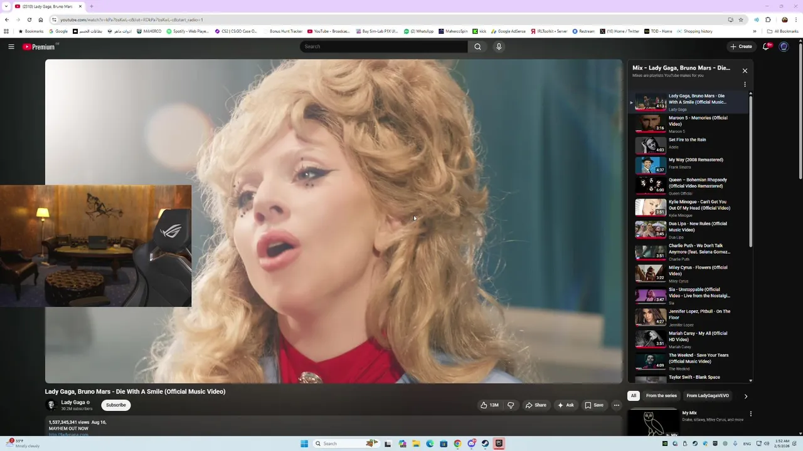Play Miley Cyrus - Flowers
Screen dimensions: 803x451
coord(689,274)
